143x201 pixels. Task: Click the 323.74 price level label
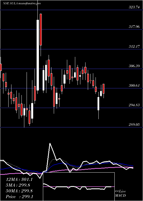pos(134,7)
